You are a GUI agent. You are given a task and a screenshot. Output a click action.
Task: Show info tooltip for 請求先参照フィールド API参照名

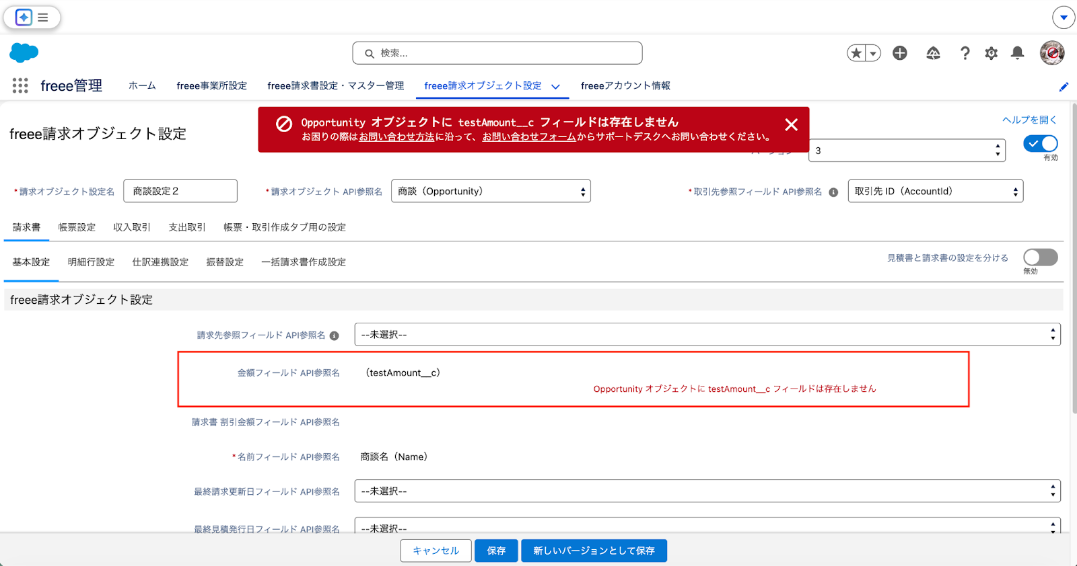(334, 335)
